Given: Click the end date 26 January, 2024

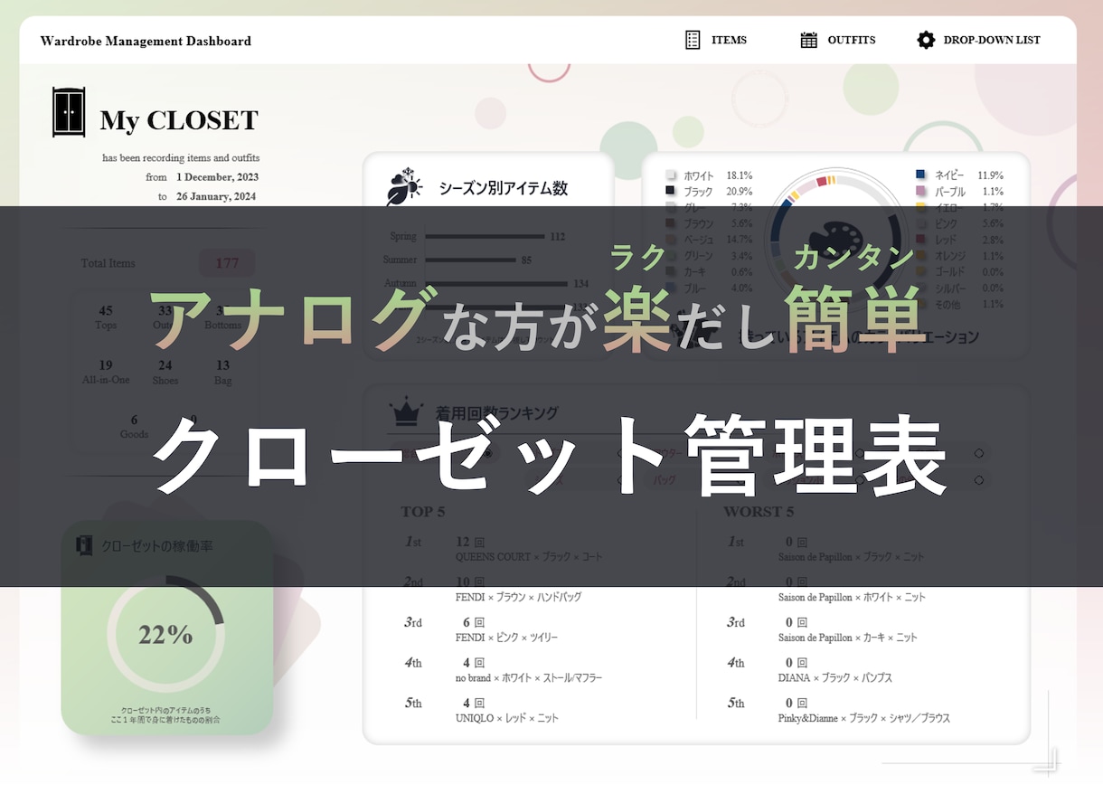Looking at the screenshot, I should 216,196.
